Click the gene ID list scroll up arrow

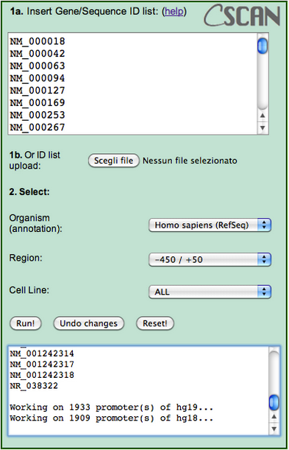pos(263,116)
